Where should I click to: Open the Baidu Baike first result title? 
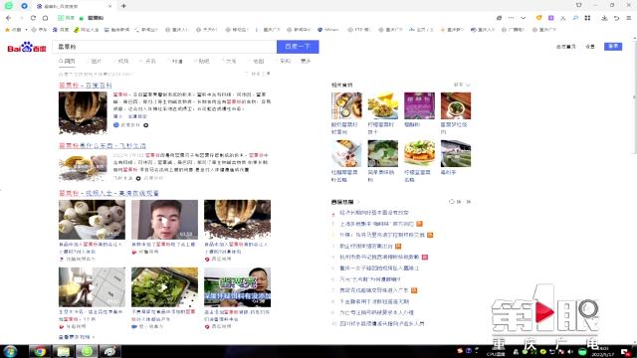86,86
